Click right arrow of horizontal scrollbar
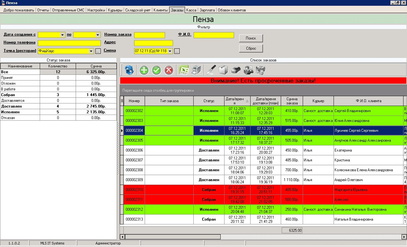The image size is (407, 247). click(x=404, y=237)
